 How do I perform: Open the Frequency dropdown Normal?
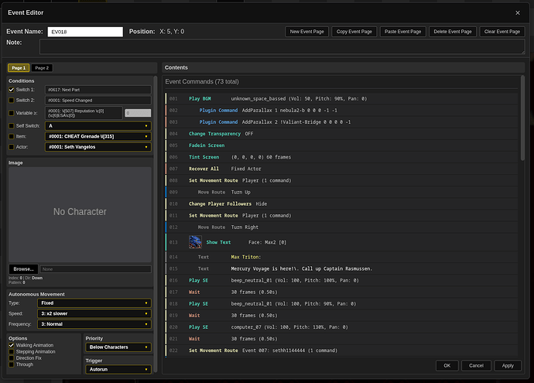[x=94, y=324]
